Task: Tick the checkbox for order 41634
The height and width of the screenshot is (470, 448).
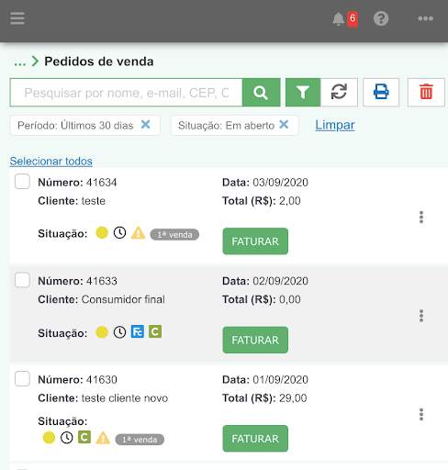Action: 22,182
